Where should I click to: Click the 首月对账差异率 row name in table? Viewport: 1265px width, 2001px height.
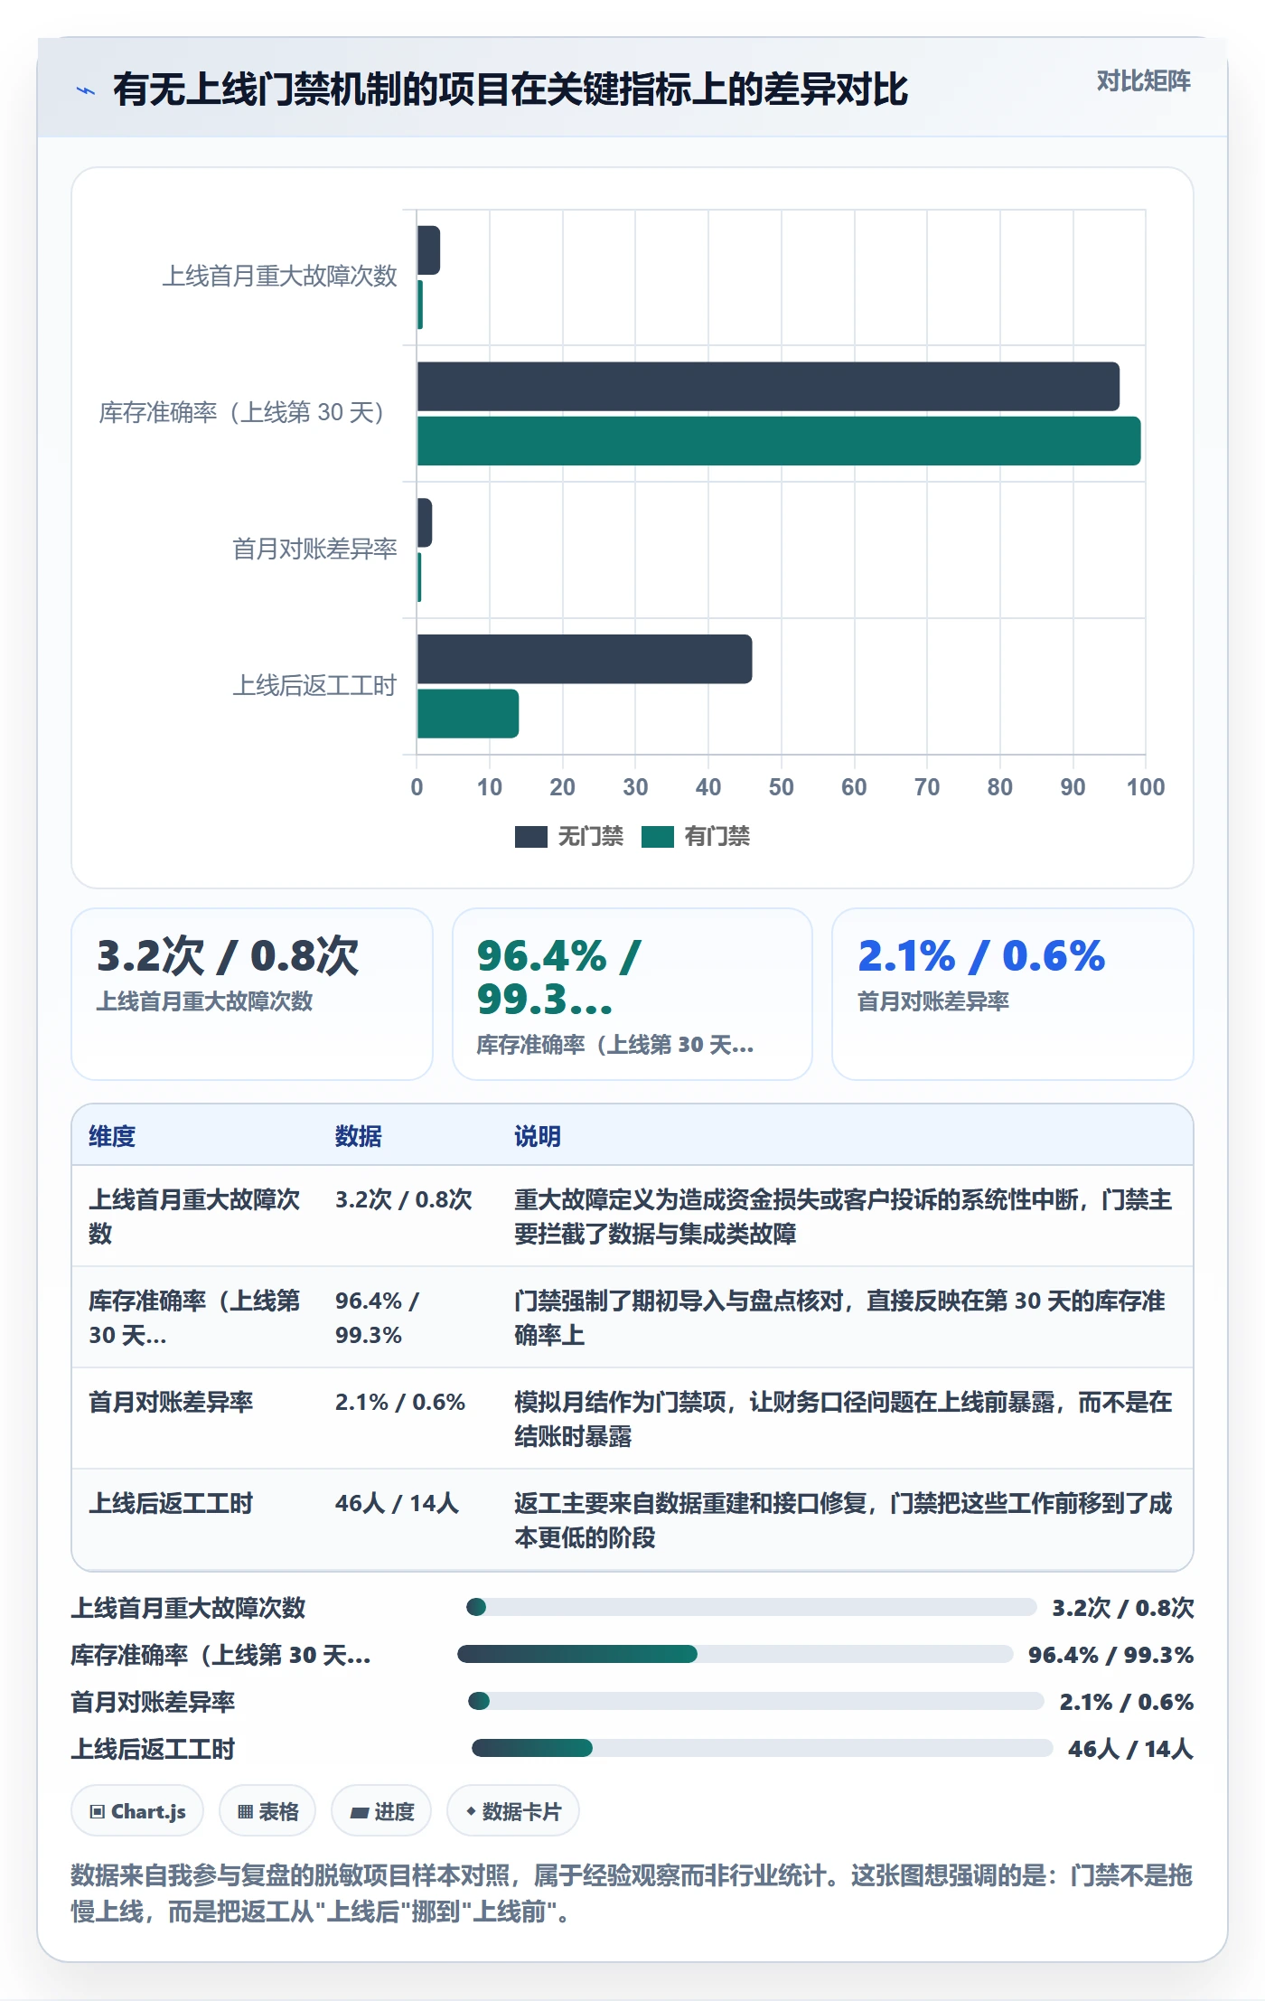pyautogui.click(x=171, y=1402)
